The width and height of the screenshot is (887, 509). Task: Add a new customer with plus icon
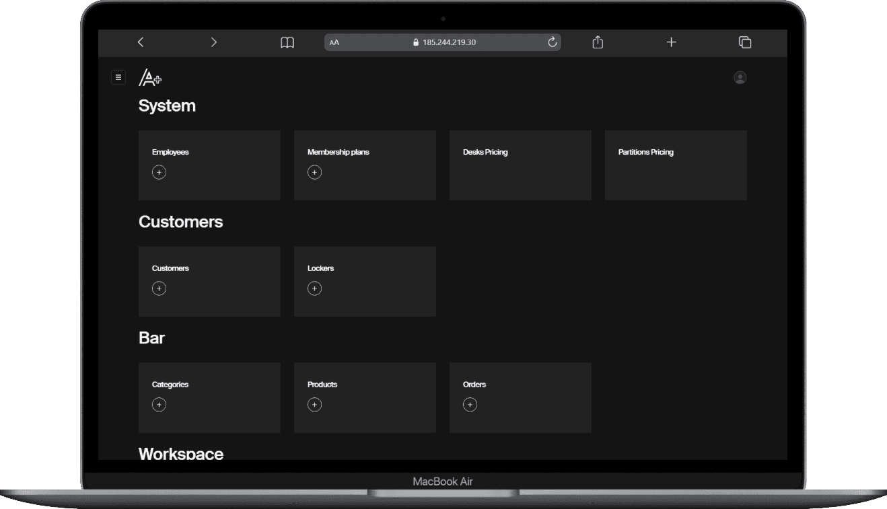(x=159, y=288)
